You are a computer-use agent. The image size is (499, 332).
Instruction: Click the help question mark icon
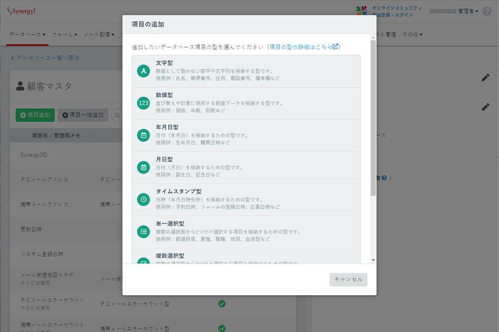(x=487, y=12)
